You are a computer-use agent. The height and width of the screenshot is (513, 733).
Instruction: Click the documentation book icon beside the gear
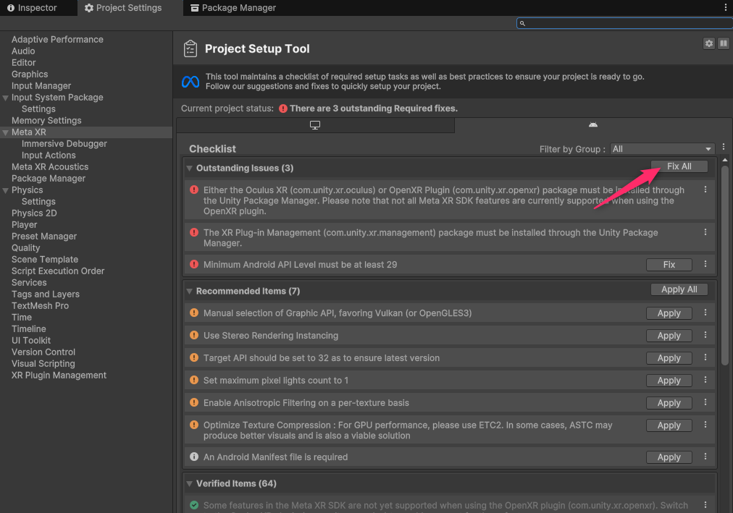coord(723,43)
